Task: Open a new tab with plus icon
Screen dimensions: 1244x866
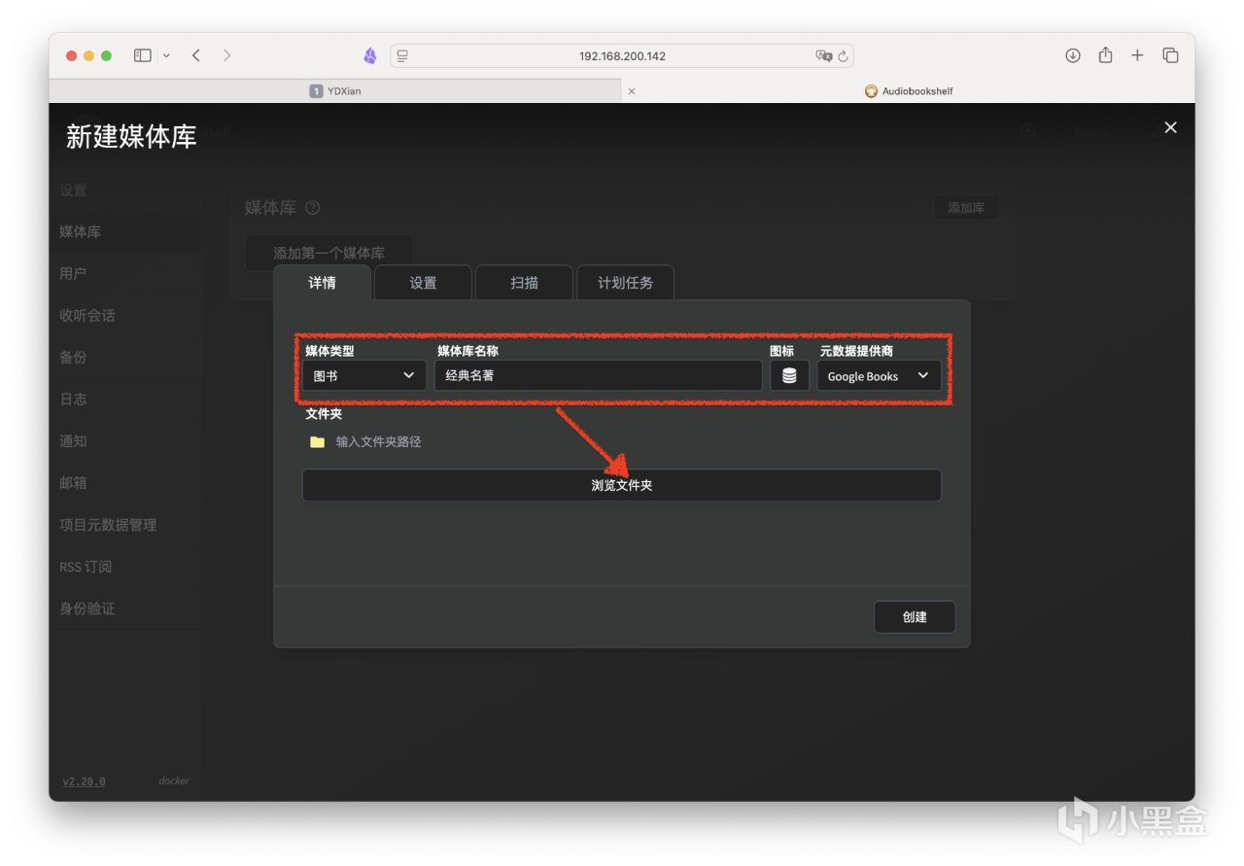Action: pos(1137,55)
